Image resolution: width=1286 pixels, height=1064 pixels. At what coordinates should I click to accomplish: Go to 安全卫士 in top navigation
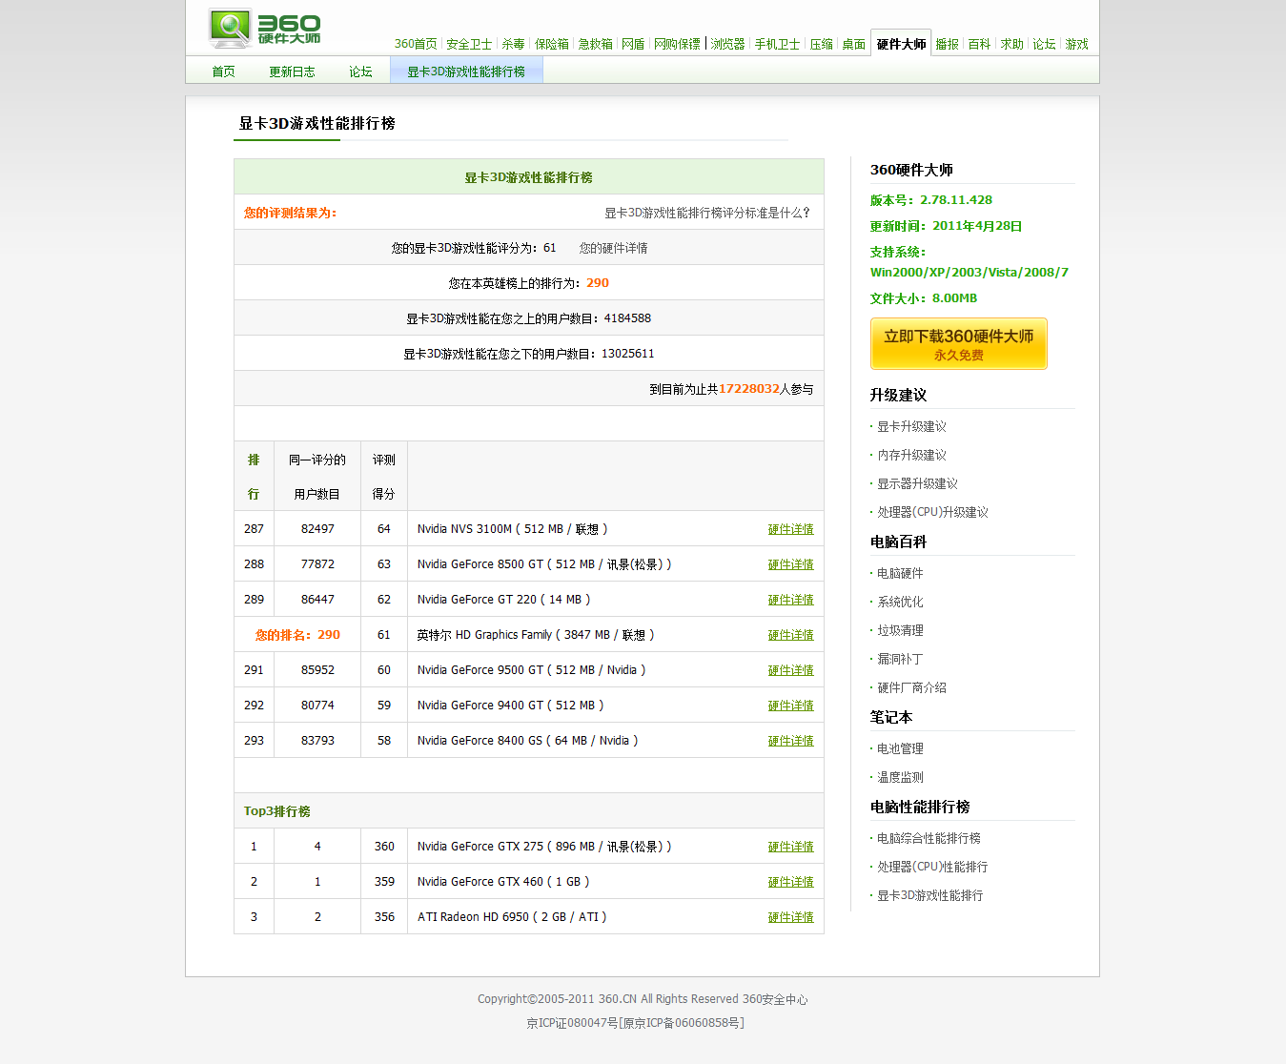tap(469, 44)
